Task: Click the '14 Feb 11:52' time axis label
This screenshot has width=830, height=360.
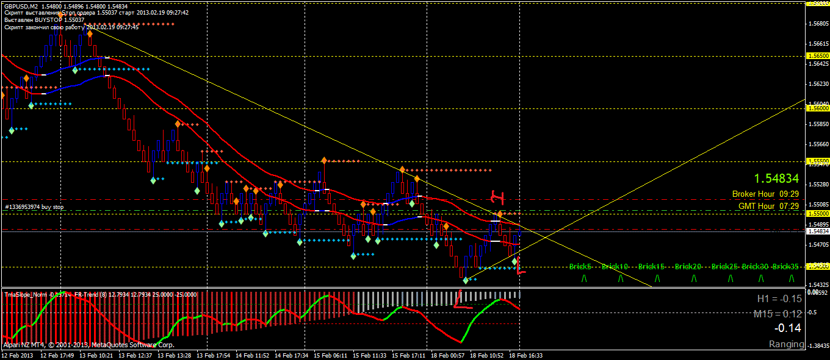Action: 251,355
